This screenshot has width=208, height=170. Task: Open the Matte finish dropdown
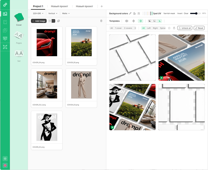pos(66,13)
